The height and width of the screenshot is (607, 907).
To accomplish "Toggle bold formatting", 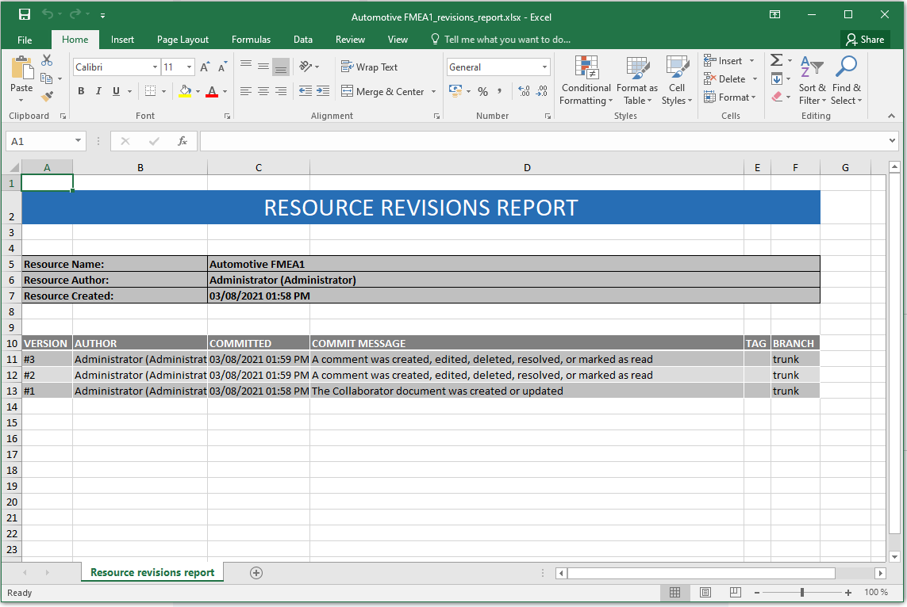I will 80,90.
